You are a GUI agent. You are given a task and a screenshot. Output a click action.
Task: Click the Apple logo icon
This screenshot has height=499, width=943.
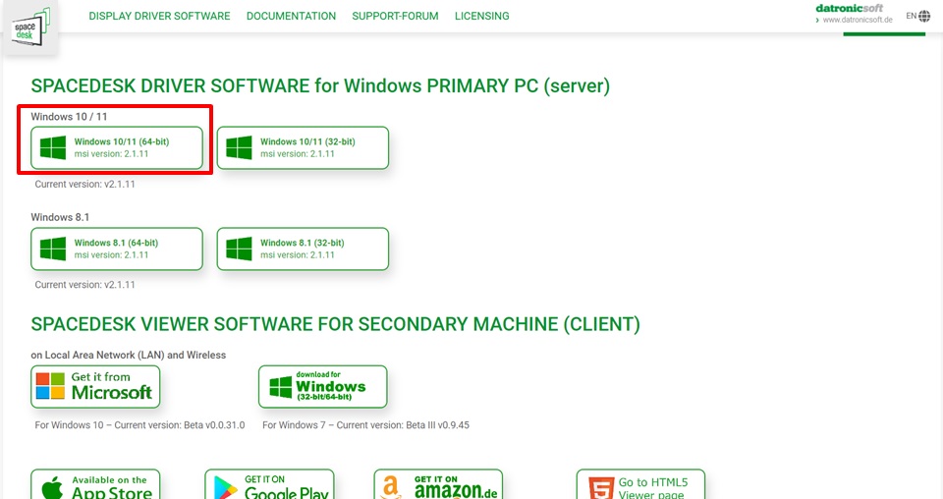point(52,487)
